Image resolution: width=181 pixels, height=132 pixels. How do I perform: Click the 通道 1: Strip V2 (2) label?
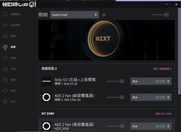coord(66,84)
